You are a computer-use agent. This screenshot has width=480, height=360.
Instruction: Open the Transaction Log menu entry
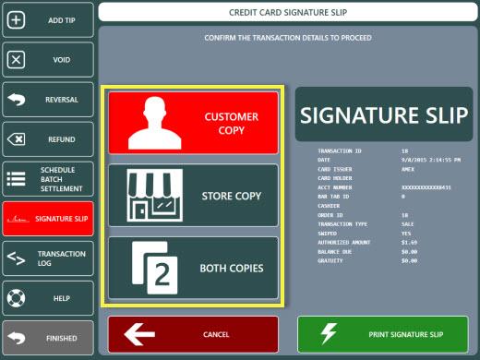coord(48,258)
